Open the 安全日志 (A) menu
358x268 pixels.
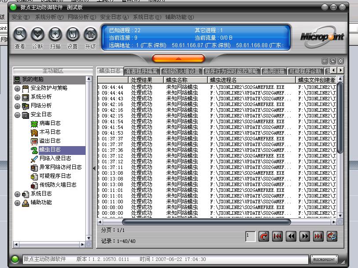tap(114, 17)
